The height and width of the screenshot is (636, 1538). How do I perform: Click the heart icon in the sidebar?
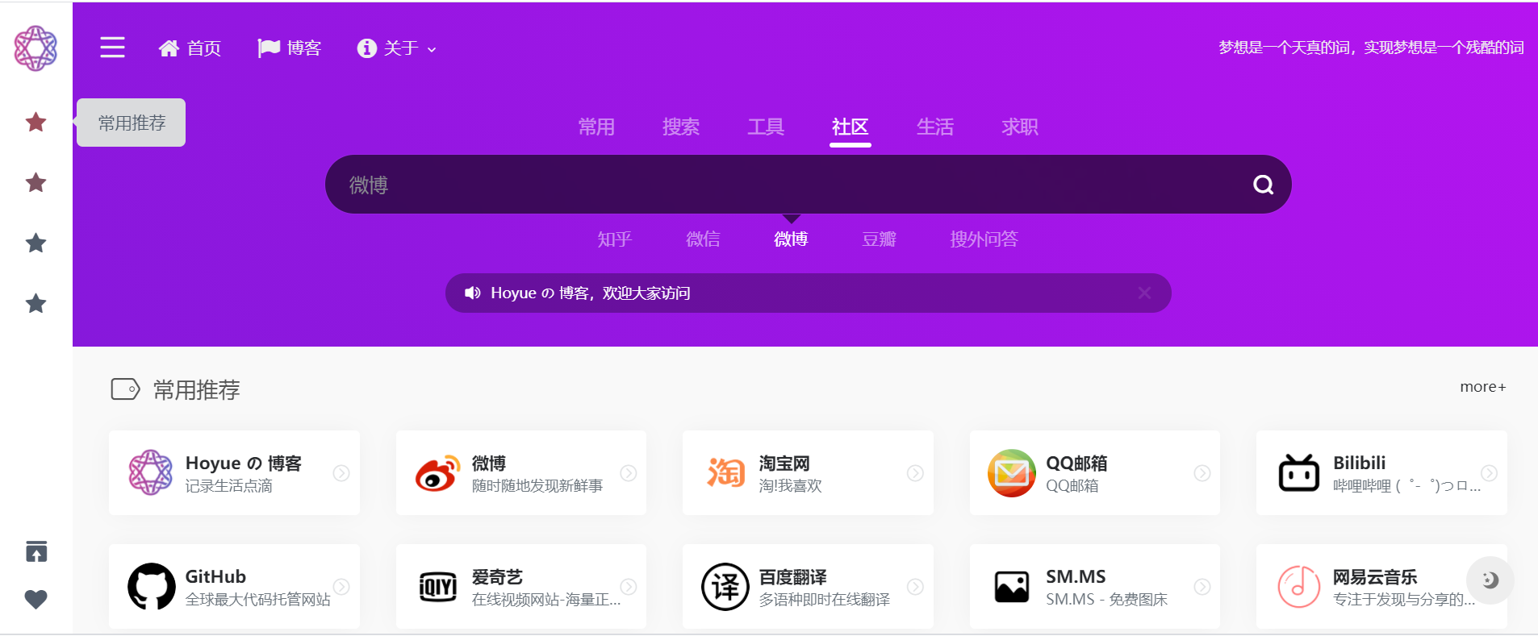click(36, 599)
